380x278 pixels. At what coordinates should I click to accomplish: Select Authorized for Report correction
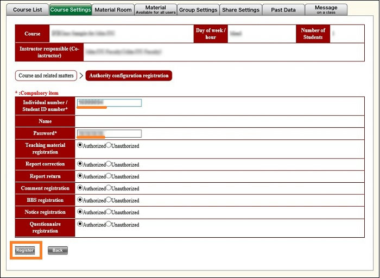80,164
